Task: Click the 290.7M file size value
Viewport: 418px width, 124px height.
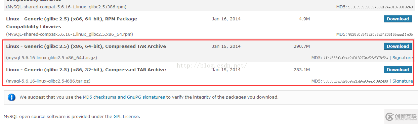Action: pyautogui.click(x=302, y=46)
